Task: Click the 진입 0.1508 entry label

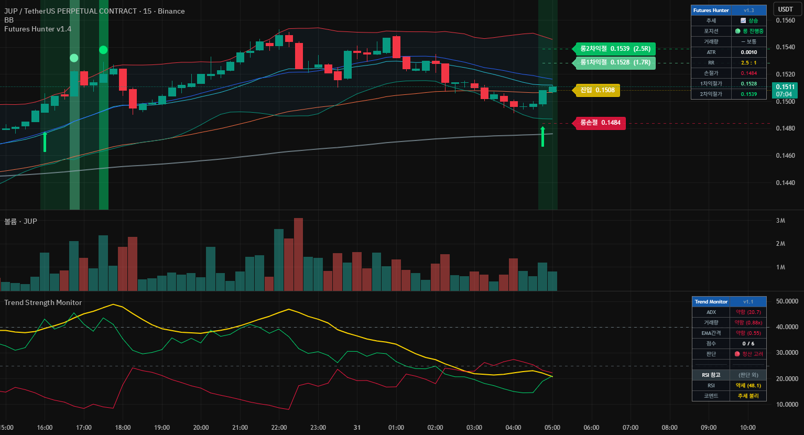Action: click(597, 90)
